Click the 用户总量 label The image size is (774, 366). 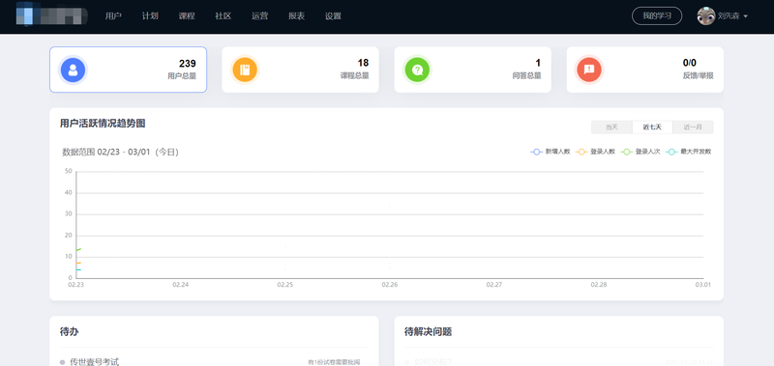(182, 76)
